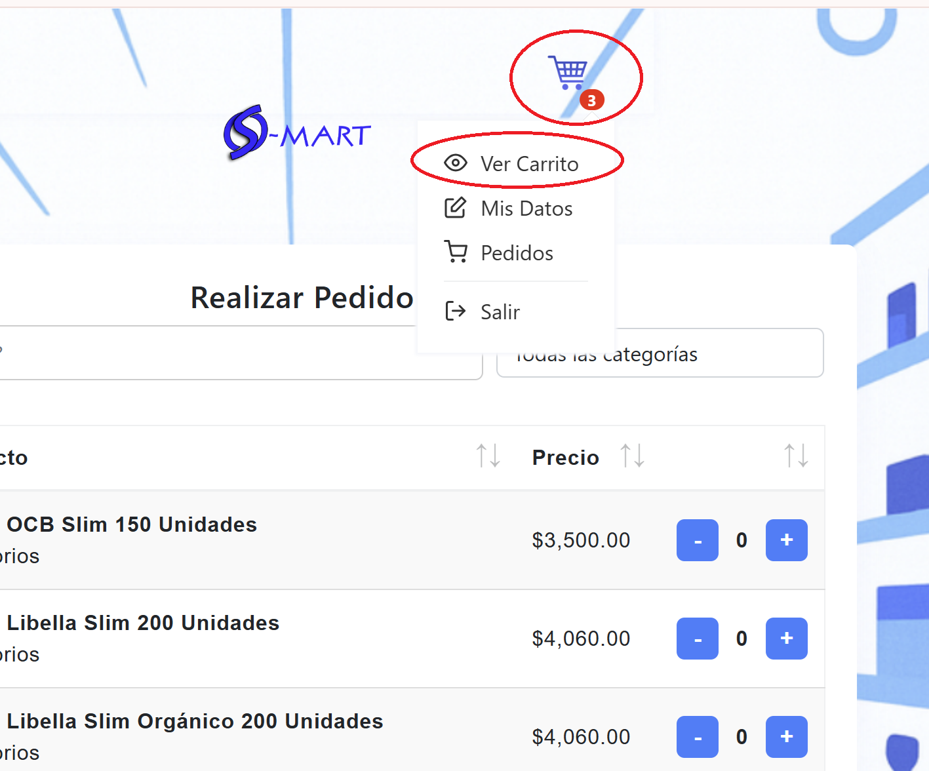Click the edit pencil icon beside Mis Datos

pyautogui.click(x=456, y=208)
